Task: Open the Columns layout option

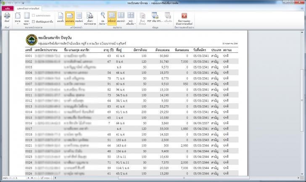Action: coord(79,18)
